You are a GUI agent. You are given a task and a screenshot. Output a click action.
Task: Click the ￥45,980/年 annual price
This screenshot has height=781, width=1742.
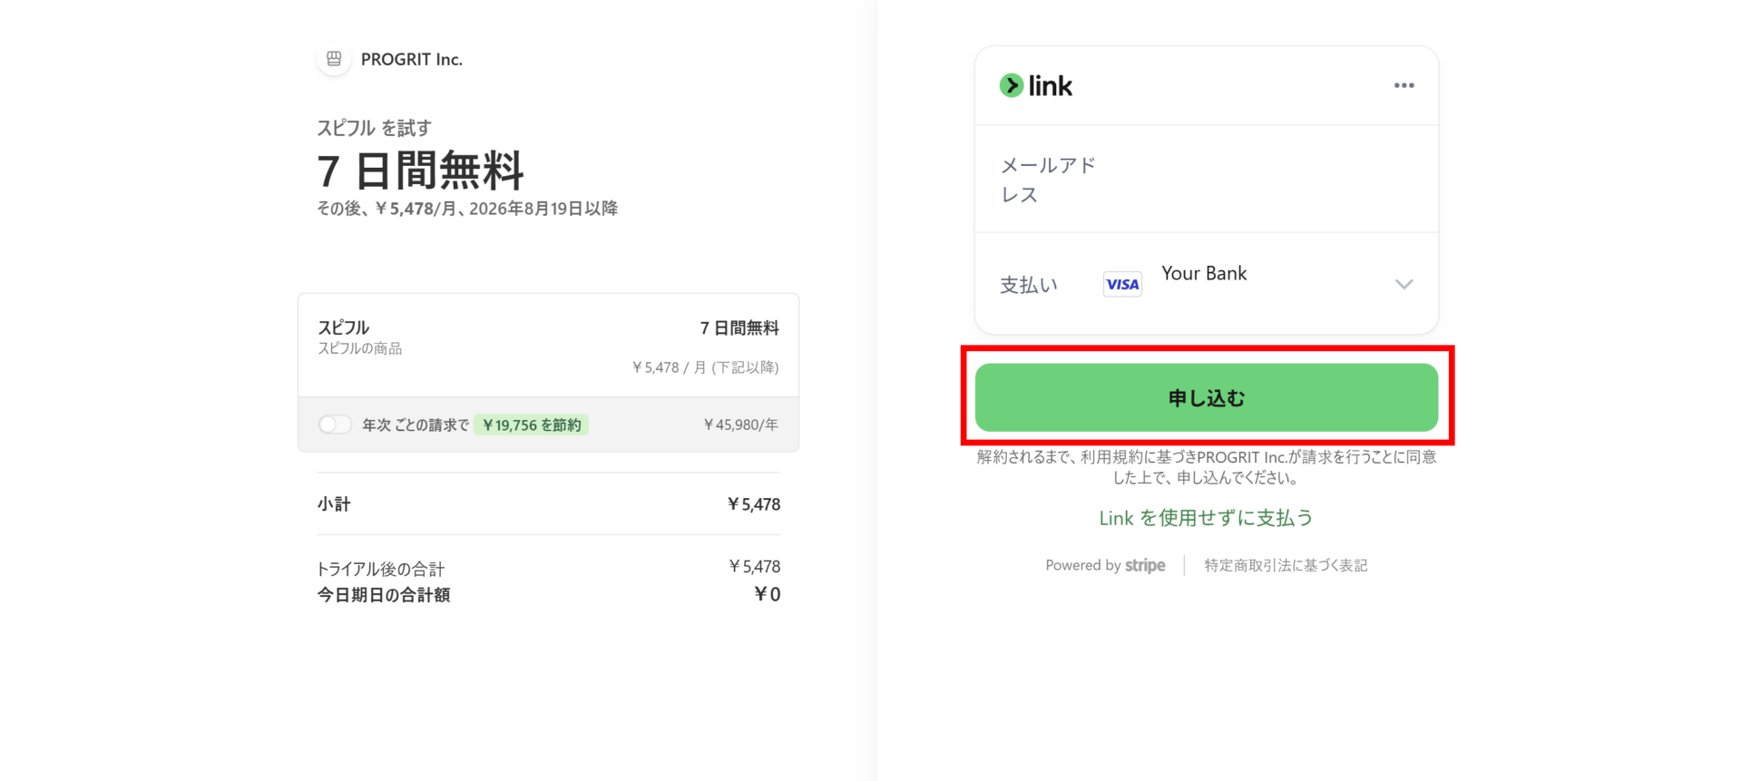pyautogui.click(x=740, y=425)
